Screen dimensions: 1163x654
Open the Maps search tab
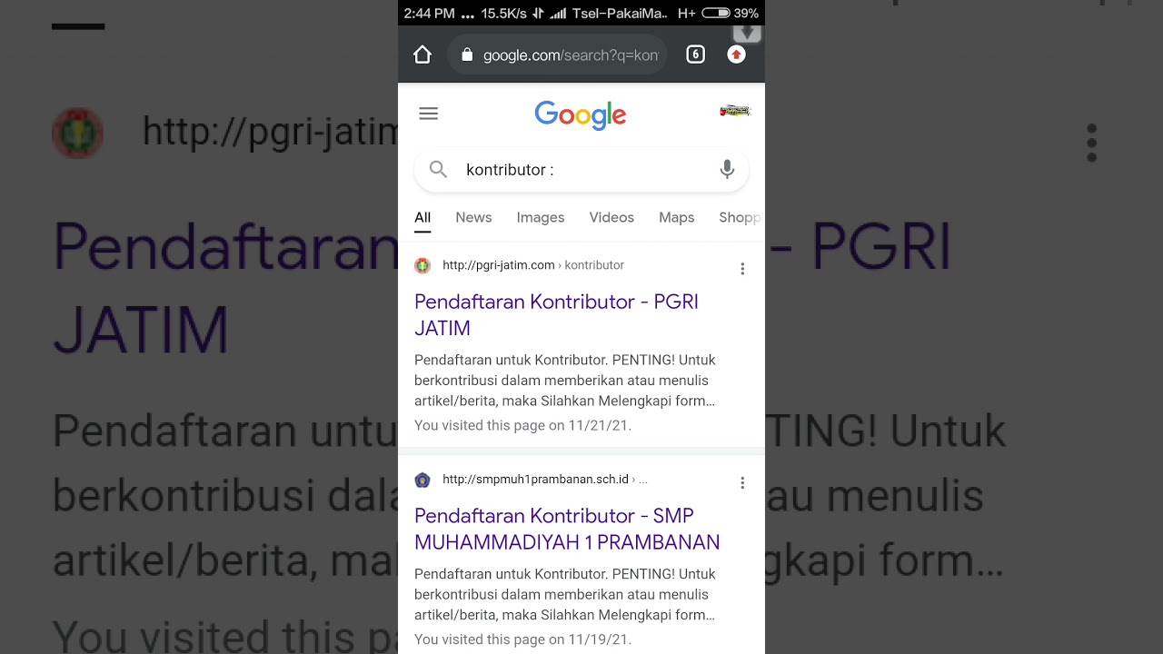click(677, 218)
